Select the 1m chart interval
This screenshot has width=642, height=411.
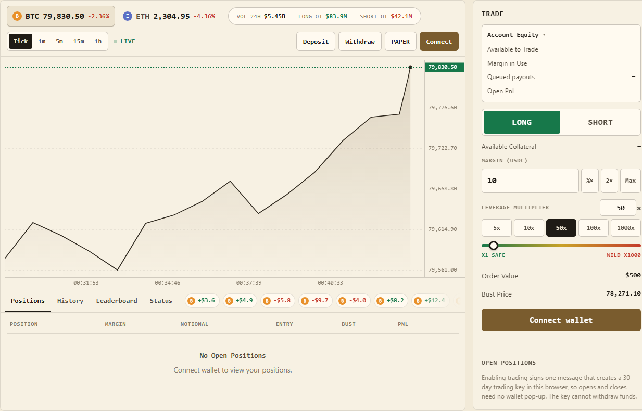pyautogui.click(x=42, y=41)
